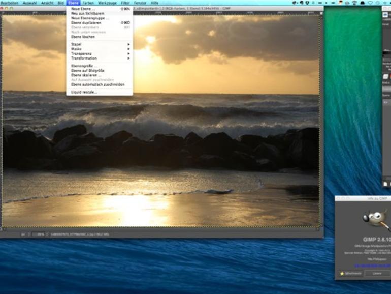Click the shield icon in the macOS menu bar

(x=307, y=3)
